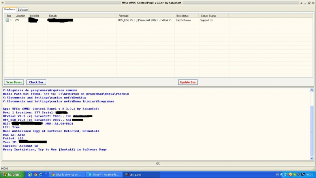This screenshot has height=178, width=316.
Task: Click the log vertical scrollbar thumb
Action: click(x=312, y=131)
